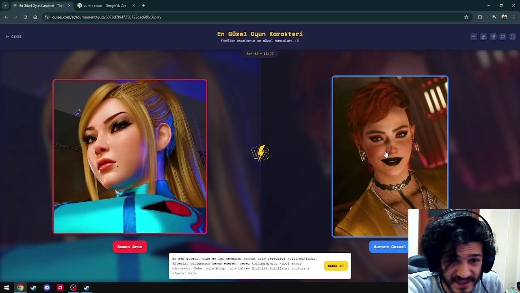This screenshot has height=293, width=520.
Task: Toggle fullscreen with the expand icon
Action: [x=513, y=37]
